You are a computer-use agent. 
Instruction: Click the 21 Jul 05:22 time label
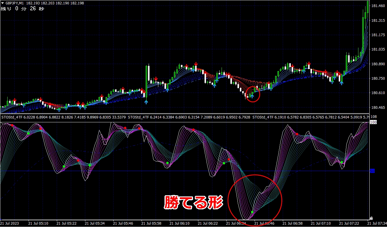(67, 223)
